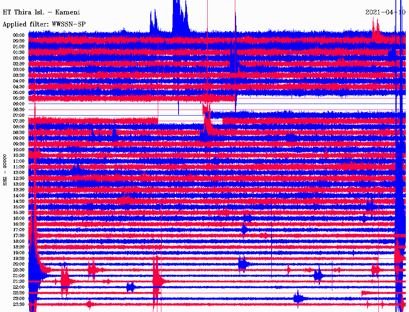
Task: Click the '01:30' time label
Action: click(19, 52)
